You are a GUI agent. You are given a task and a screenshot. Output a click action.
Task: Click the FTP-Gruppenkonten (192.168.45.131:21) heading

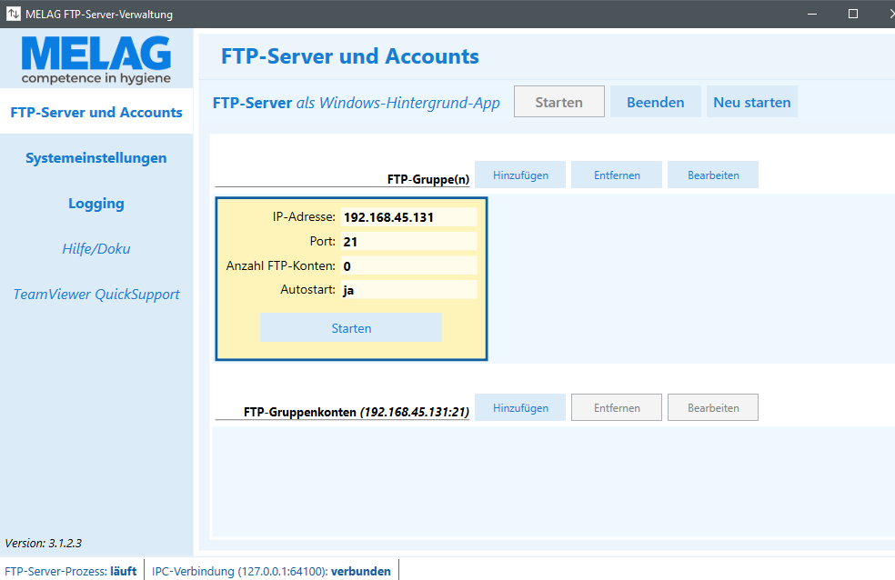(x=357, y=412)
